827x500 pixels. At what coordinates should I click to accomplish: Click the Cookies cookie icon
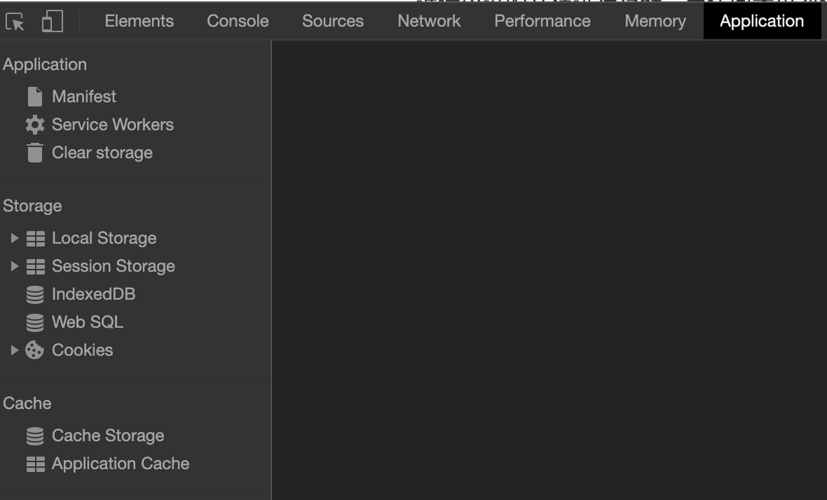click(34, 350)
